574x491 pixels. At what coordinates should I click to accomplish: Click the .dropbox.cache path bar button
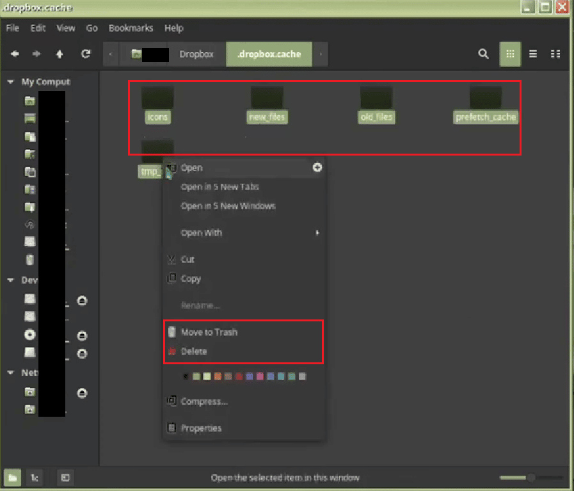269,54
